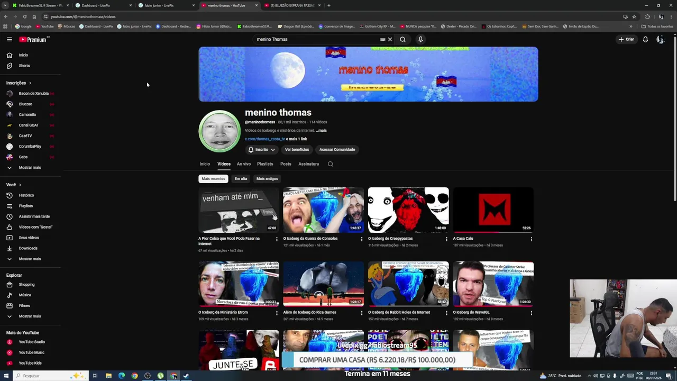Screen dimensions: 677x381
Task: Open the account avatar menu
Action: [660, 39]
